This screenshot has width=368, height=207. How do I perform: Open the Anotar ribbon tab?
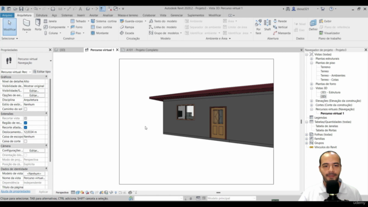94,16
